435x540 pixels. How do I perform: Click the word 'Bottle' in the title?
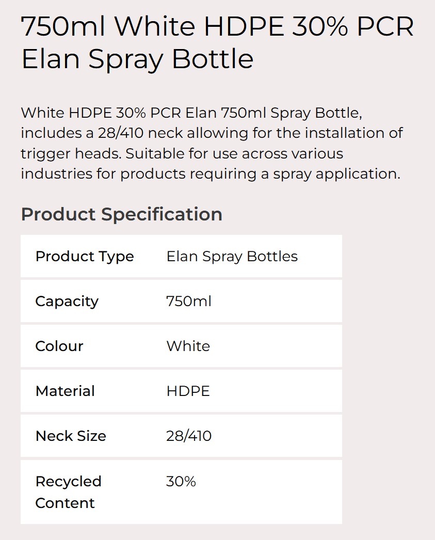click(x=213, y=59)
